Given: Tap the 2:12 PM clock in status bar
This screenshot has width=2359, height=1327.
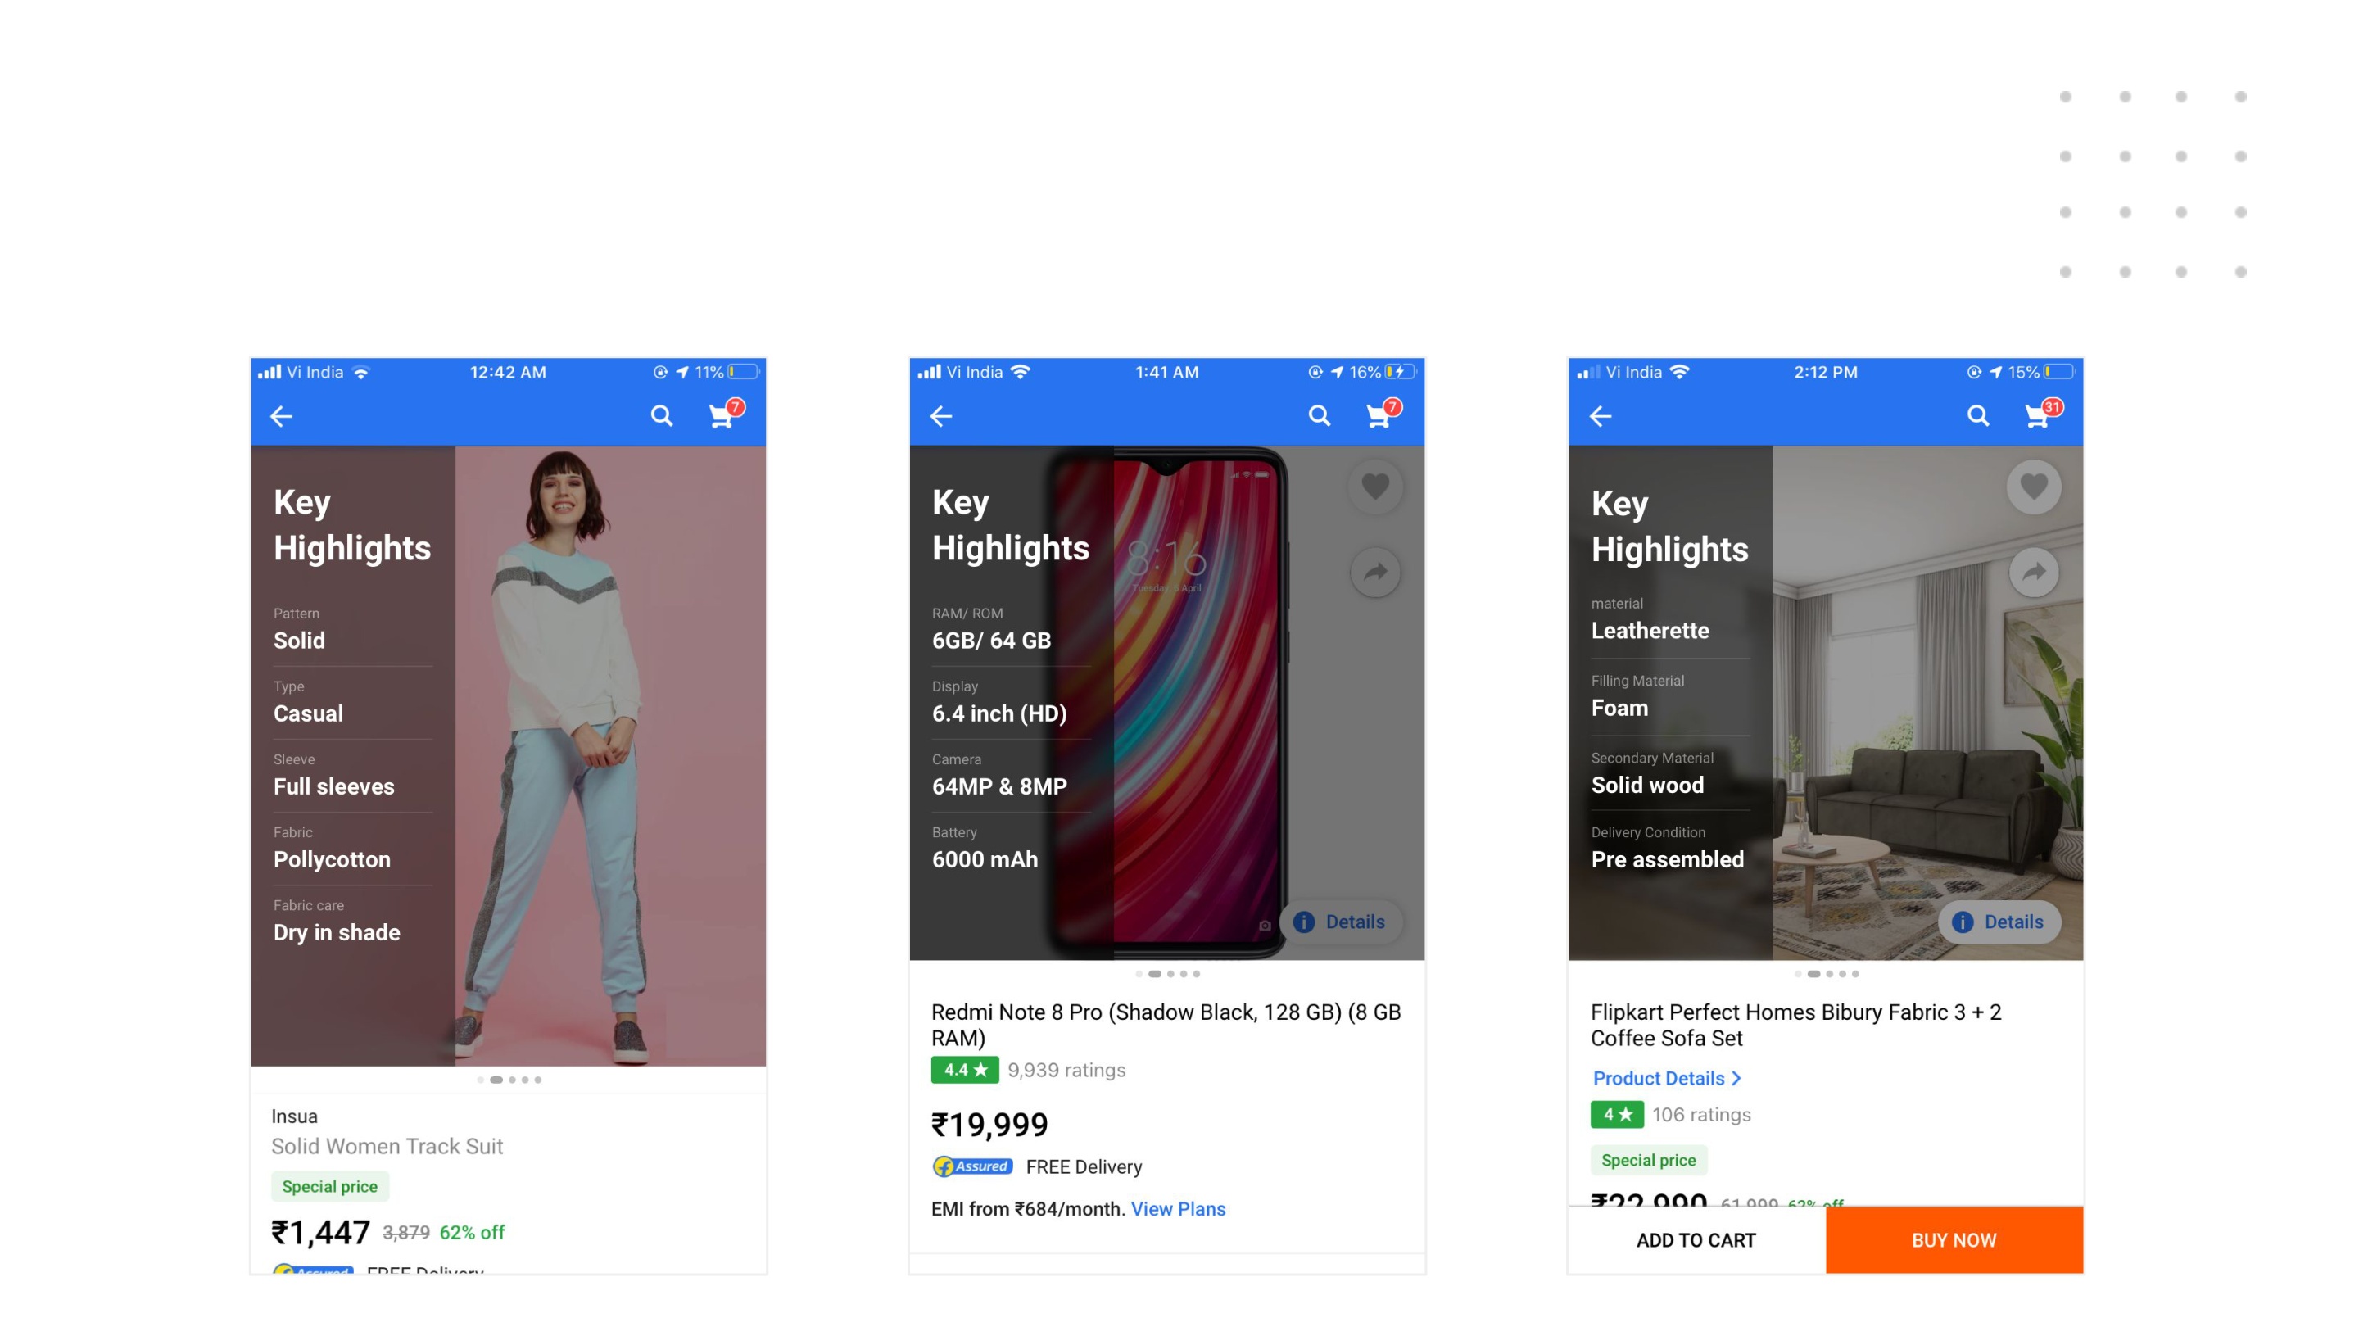Looking at the screenshot, I should pos(1825,372).
